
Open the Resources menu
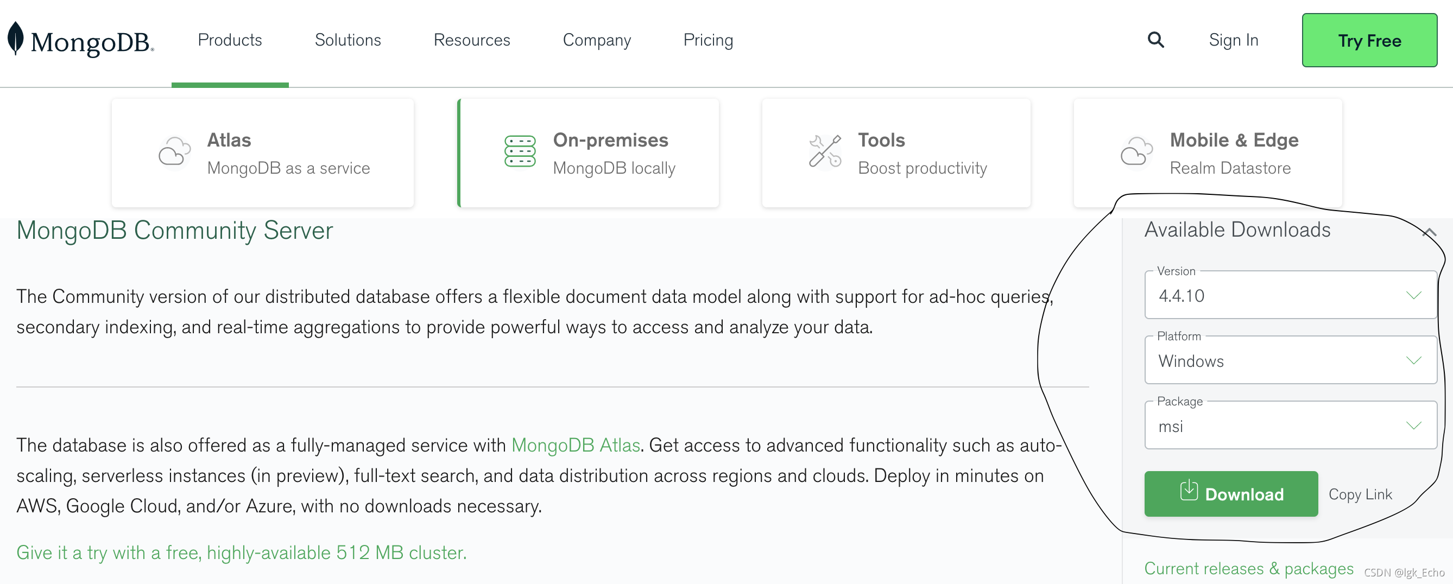click(471, 40)
